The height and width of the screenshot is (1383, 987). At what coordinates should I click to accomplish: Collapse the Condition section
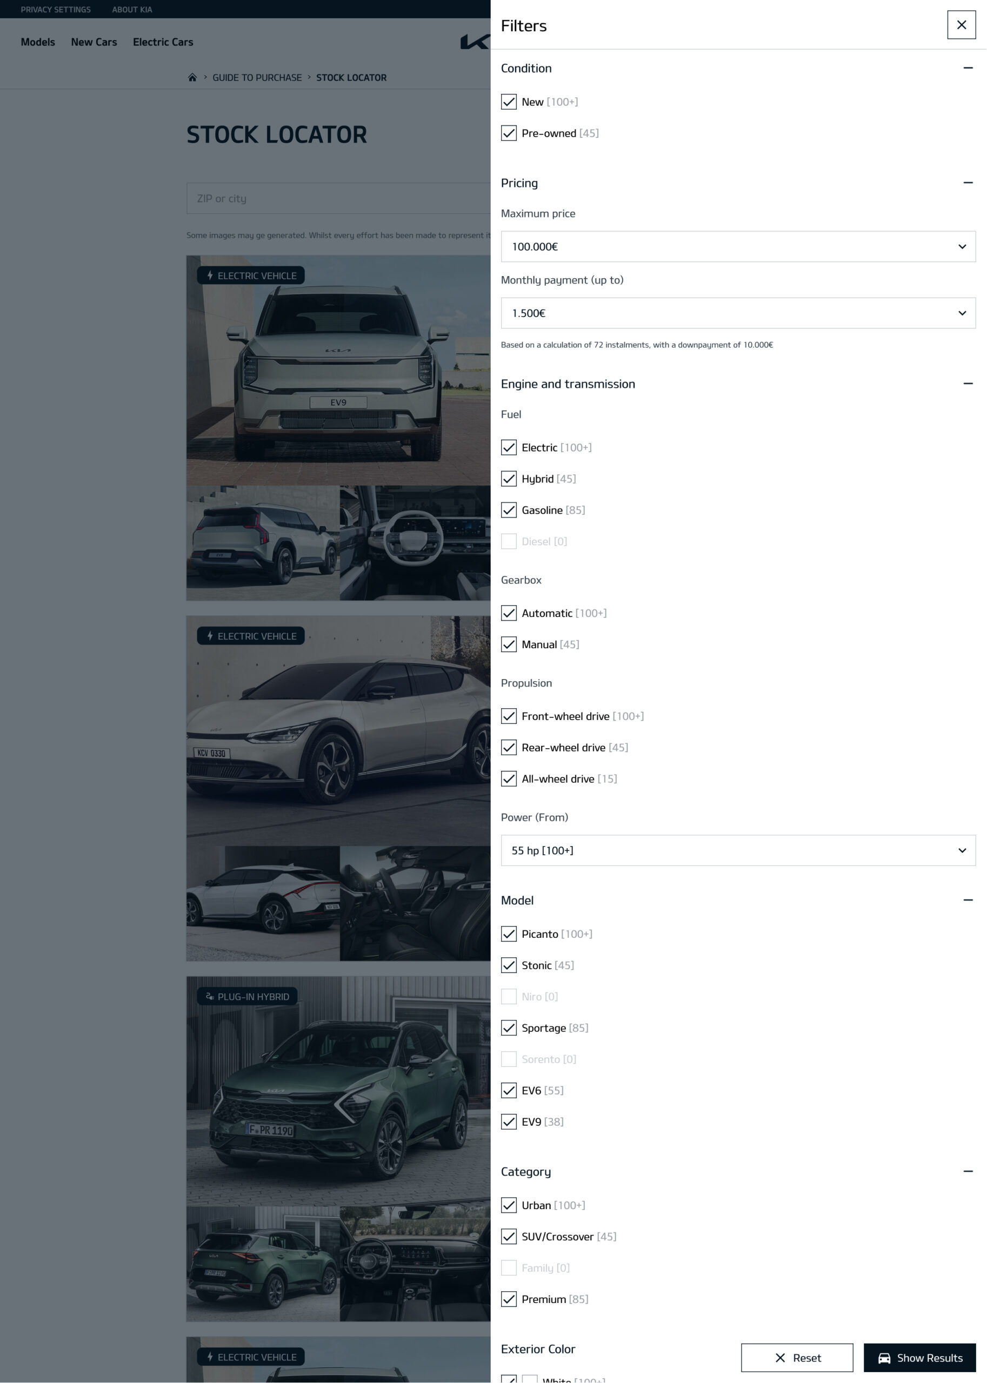968,68
